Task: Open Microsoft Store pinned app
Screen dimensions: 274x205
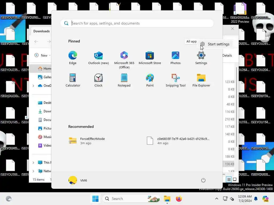Action: coord(150,58)
